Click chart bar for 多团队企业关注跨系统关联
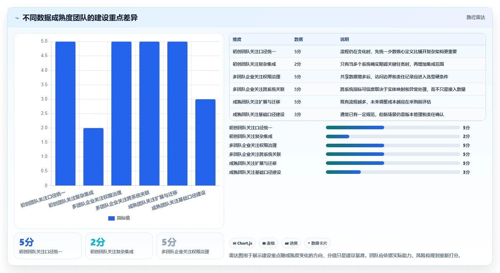Viewport: 500px width, 273px height. (x=149, y=114)
